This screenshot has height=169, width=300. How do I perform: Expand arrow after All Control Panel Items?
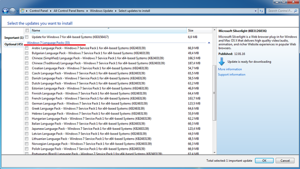pyautogui.click(x=87, y=11)
